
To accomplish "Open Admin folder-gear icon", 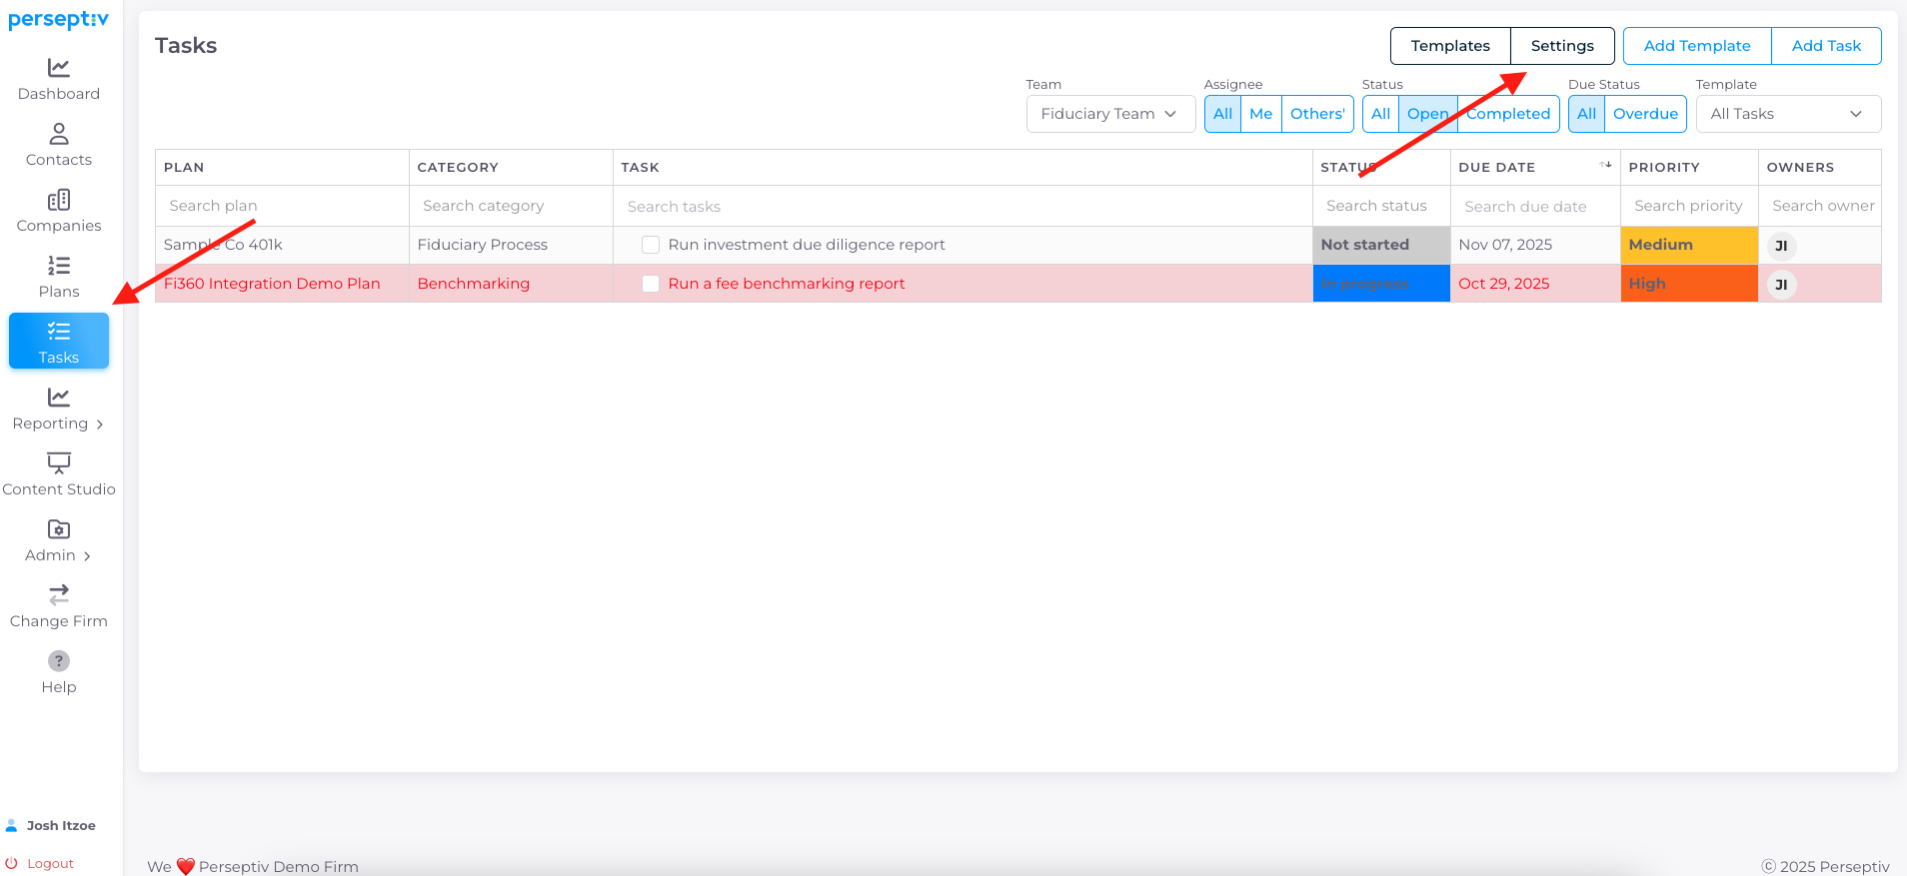I will click(59, 529).
